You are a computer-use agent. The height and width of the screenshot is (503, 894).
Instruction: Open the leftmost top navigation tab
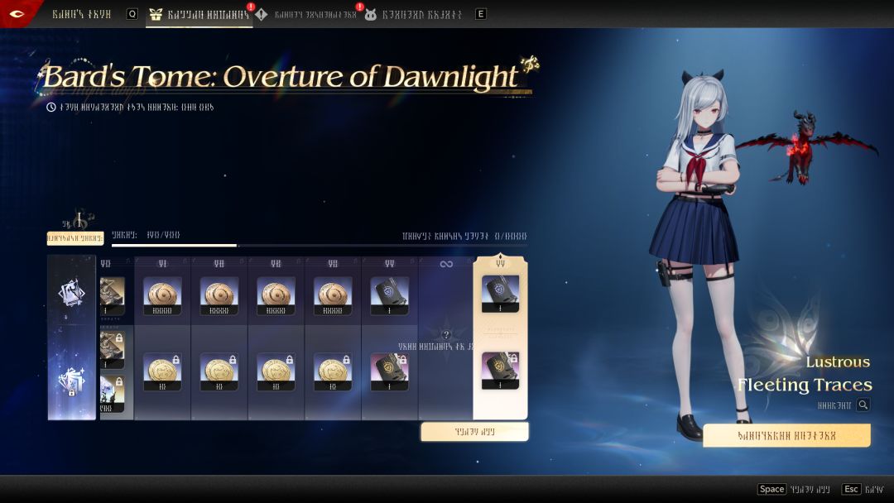pos(81,14)
